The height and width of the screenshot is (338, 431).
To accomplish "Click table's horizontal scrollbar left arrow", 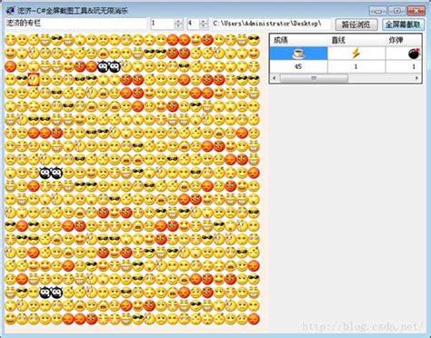I will [x=275, y=78].
